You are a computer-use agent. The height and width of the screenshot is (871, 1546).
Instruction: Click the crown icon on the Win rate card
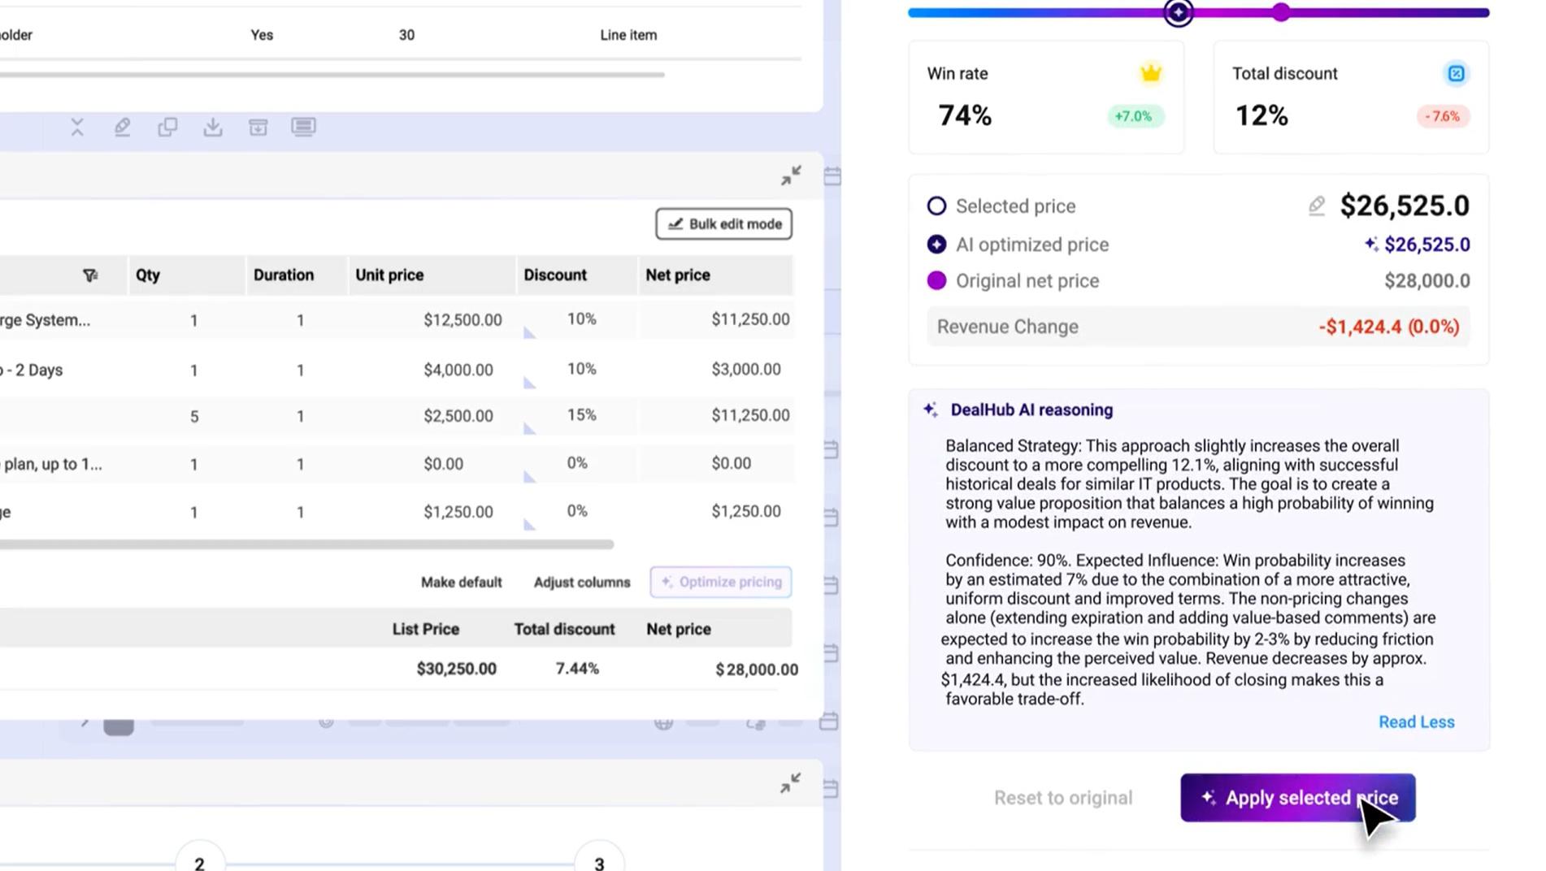click(x=1149, y=72)
